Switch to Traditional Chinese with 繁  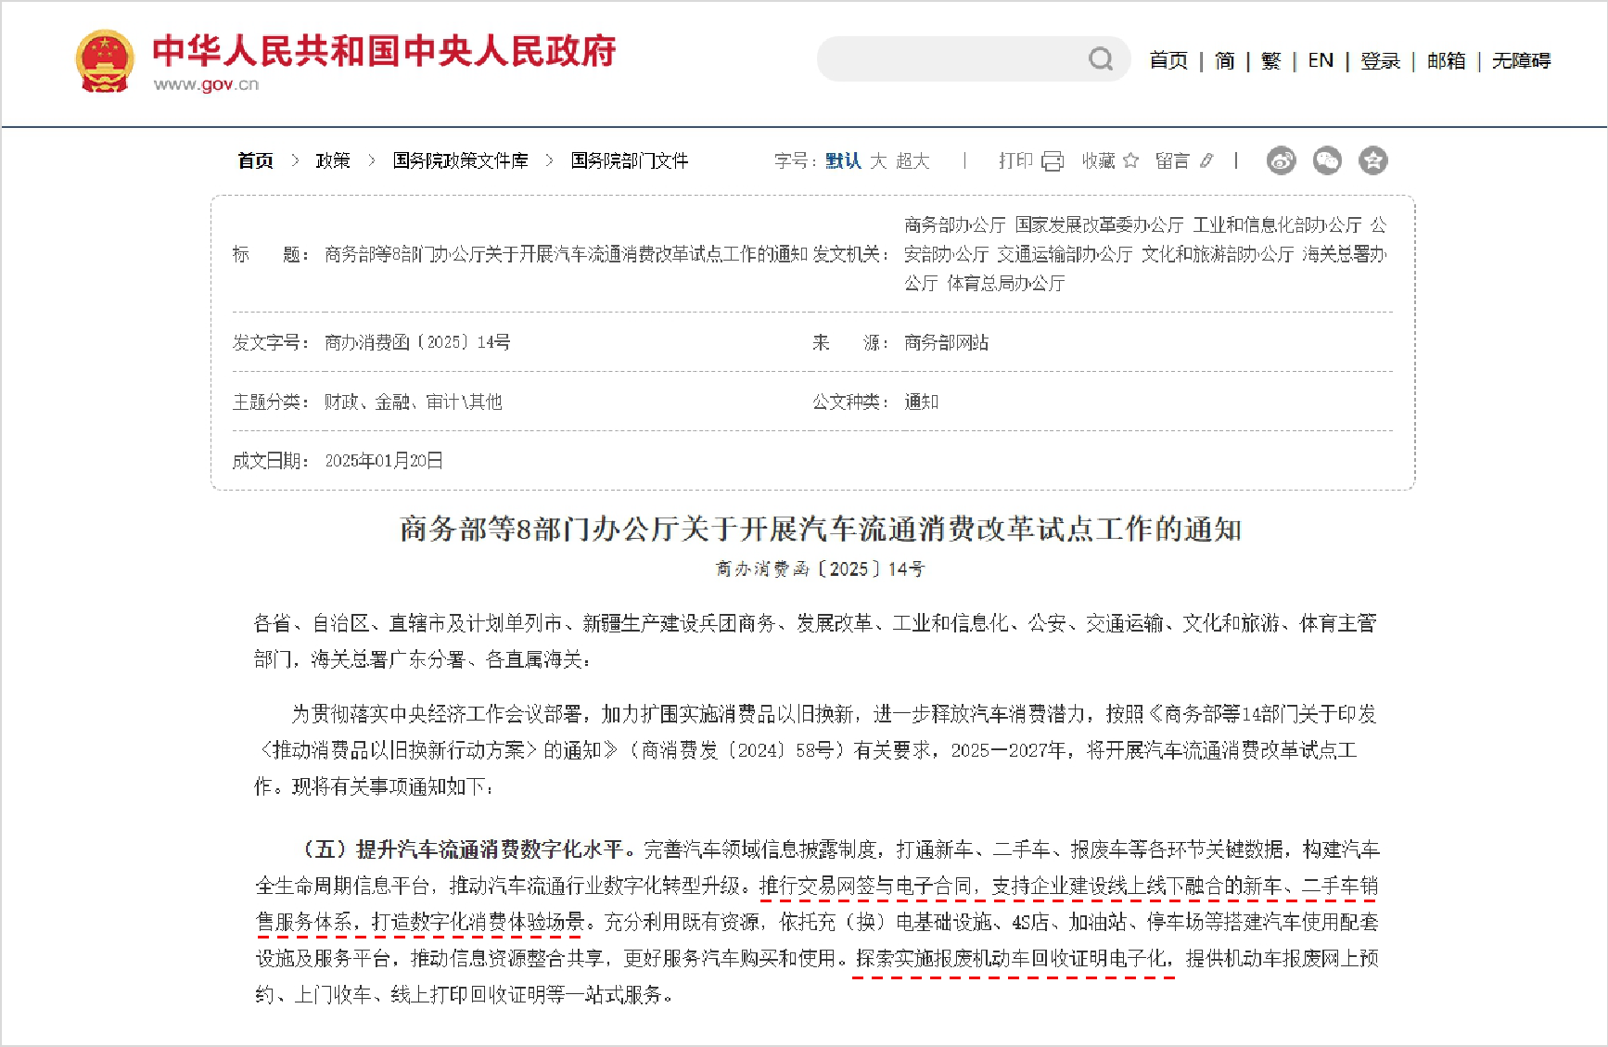pyautogui.click(x=1270, y=60)
